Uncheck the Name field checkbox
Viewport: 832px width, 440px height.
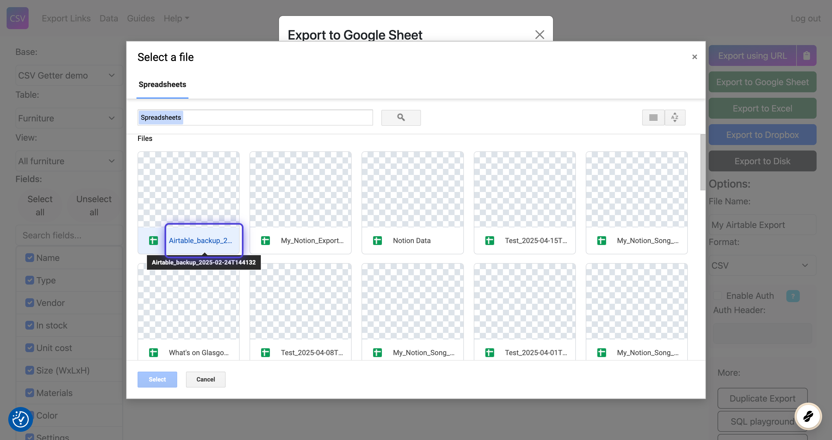click(30, 258)
